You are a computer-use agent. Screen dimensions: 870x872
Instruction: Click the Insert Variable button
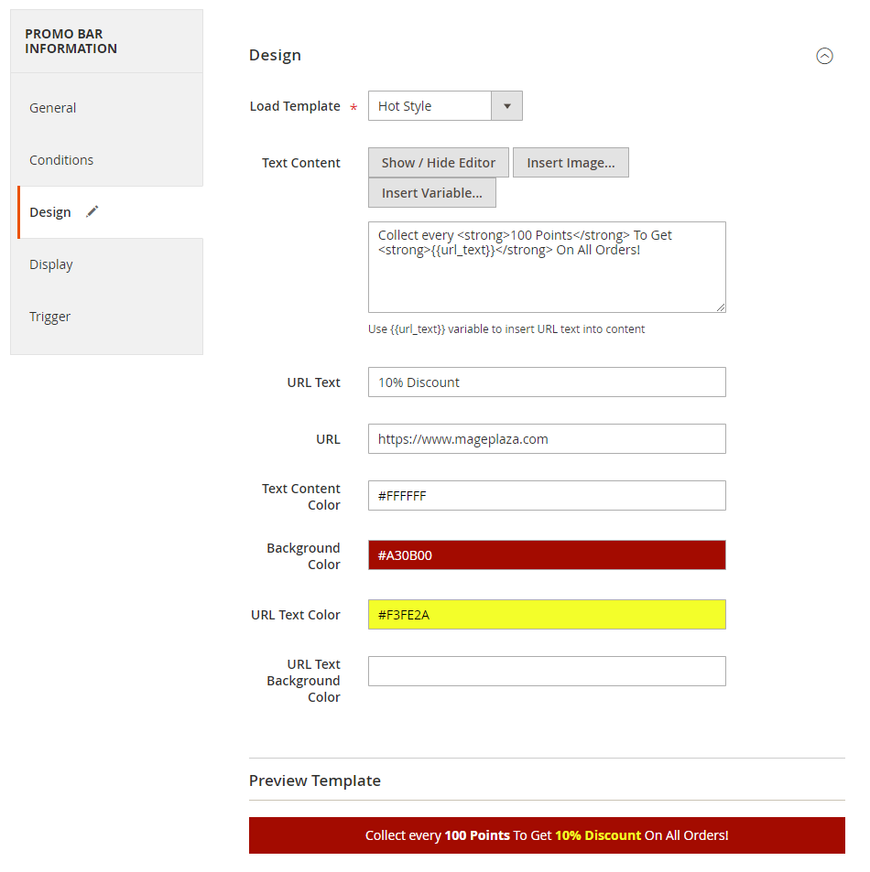(432, 192)
